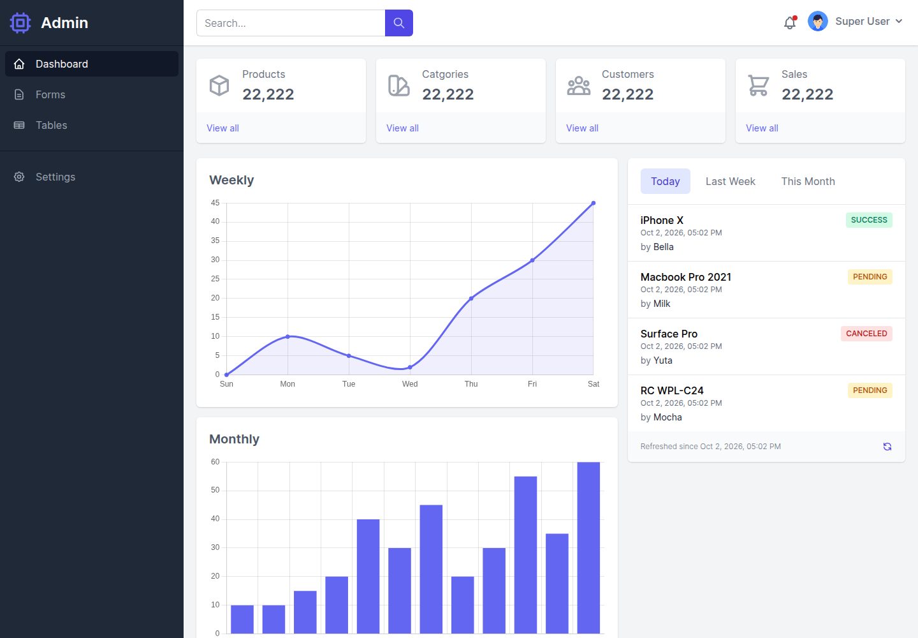Click the name Bella
The width and height of the screenshot is (918, 638).
[x=663, y=247]
